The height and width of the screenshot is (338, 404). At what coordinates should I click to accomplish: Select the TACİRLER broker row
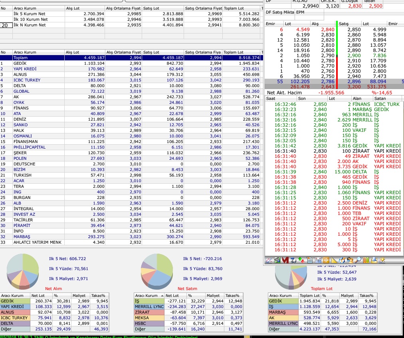tap(131, 220)
